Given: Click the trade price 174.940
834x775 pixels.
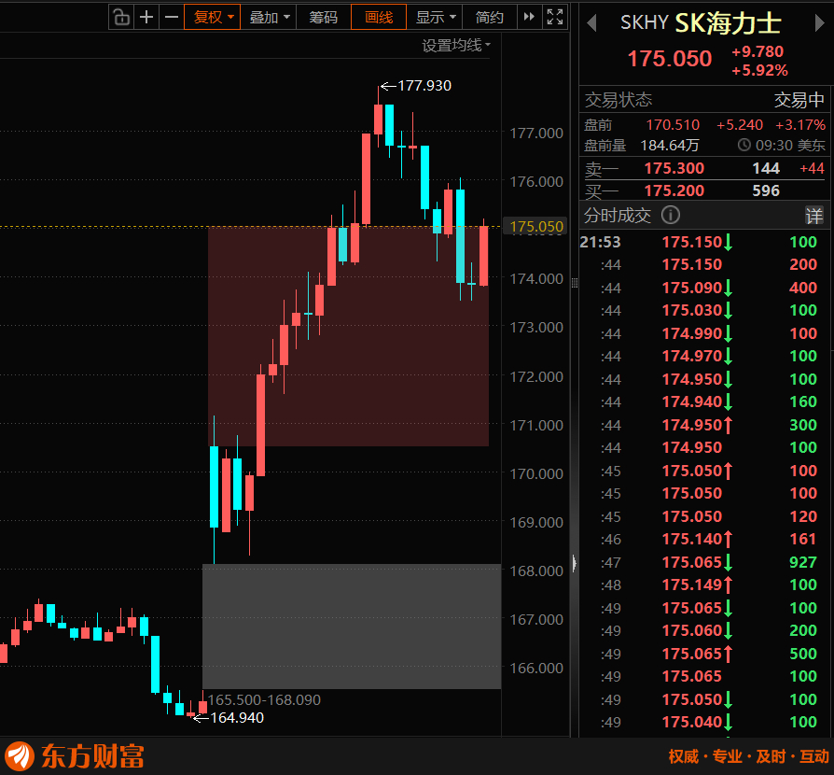Looking at the screenshot, I should point(691,402).
